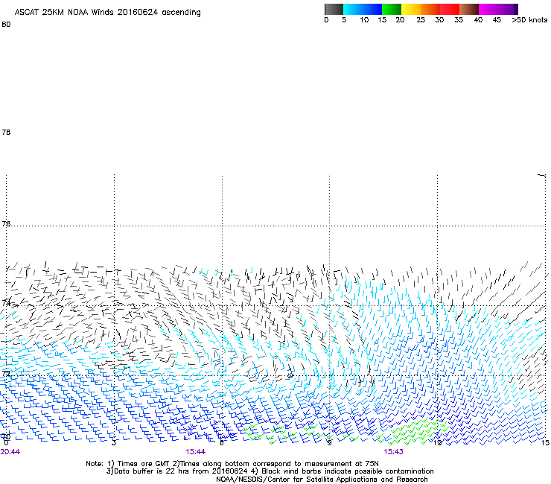Click the '74' latitude axis label

(6, 302)
